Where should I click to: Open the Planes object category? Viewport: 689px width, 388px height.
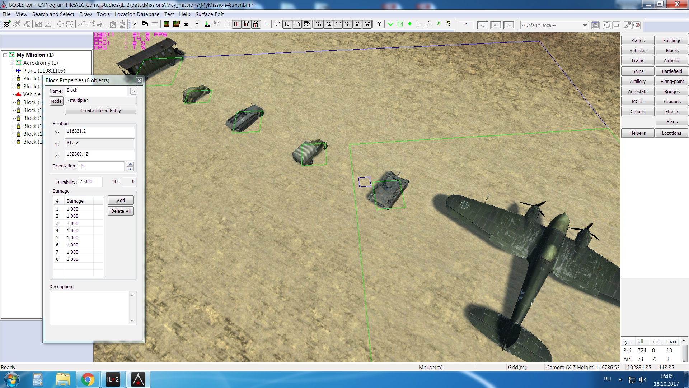click(638, 40)
